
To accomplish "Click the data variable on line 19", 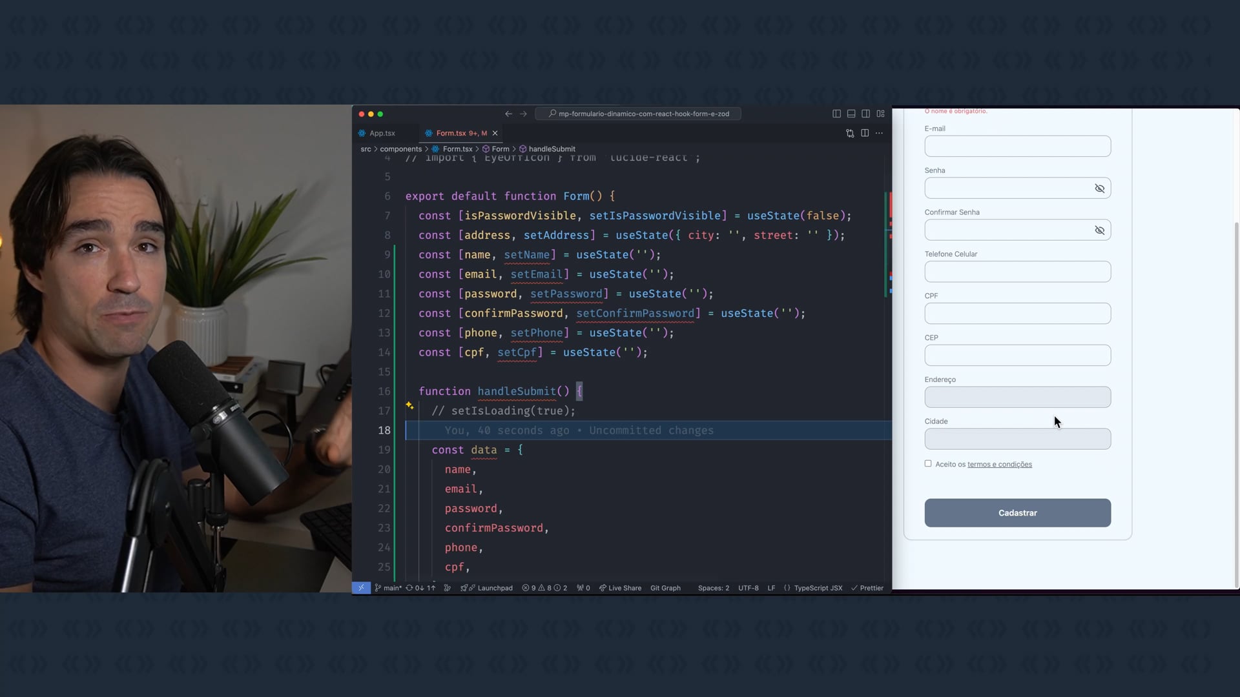I will (x=484, y=450).
